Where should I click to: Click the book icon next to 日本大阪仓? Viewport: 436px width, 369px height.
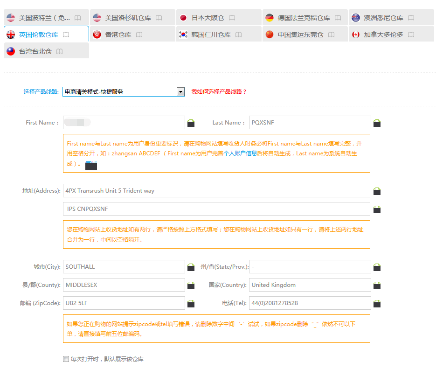pyautogui.click(x=232, y=18)
